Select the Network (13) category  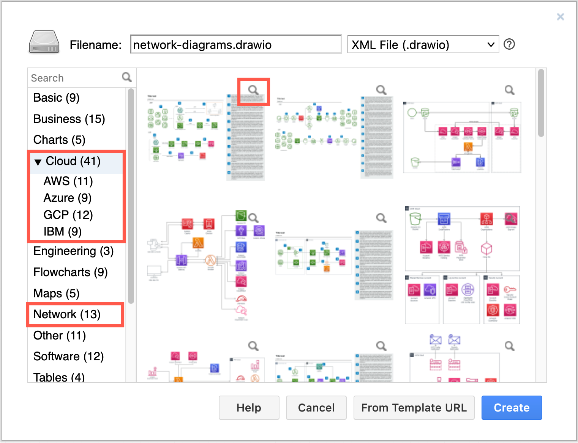pyautogui.click(x=67, y=314)
